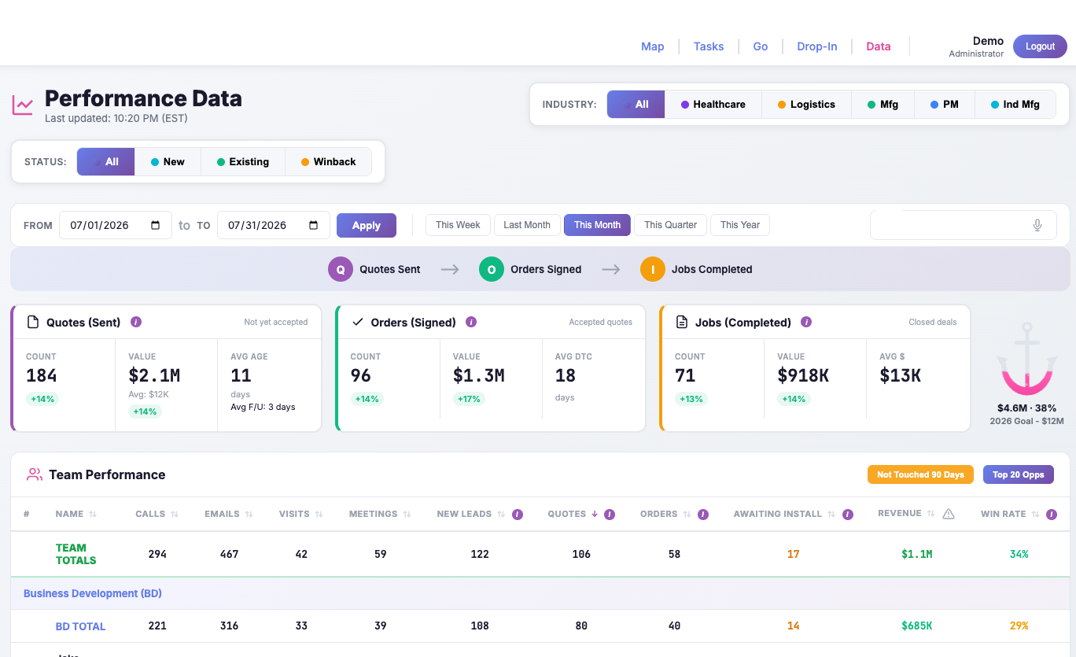1076x657 pixels.
Task: Open the Map navigation tab
Action: coord(653,46)
